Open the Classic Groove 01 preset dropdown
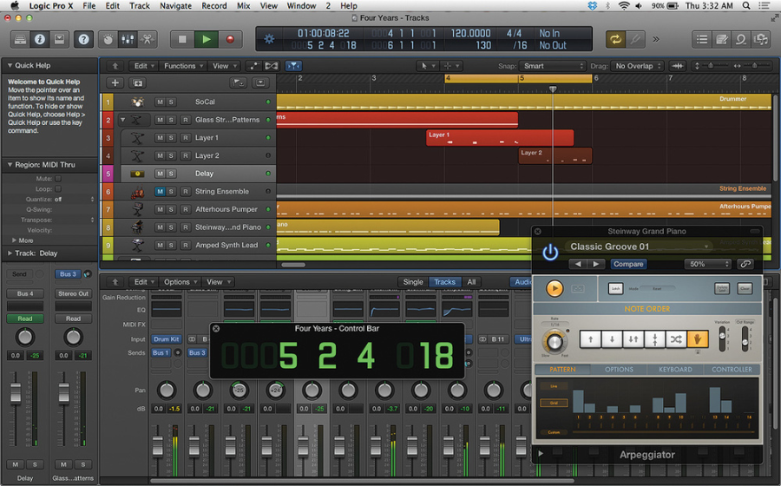The image size is (781, 486). (640, 246)
